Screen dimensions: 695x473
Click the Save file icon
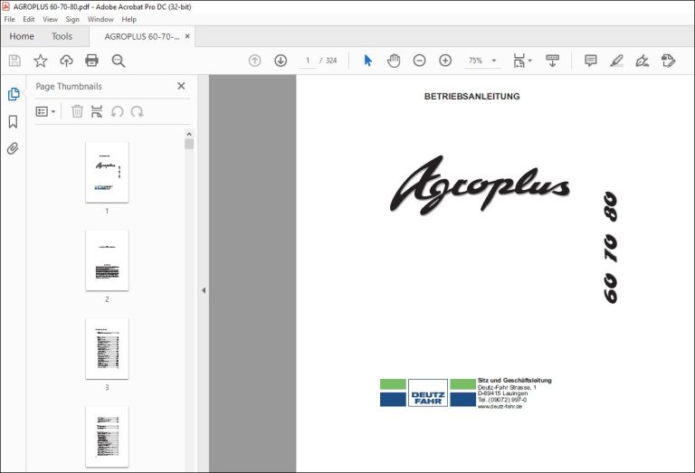tap(14, 61)
